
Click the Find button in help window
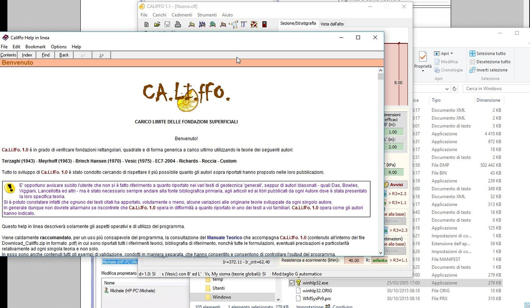point(46,55)
